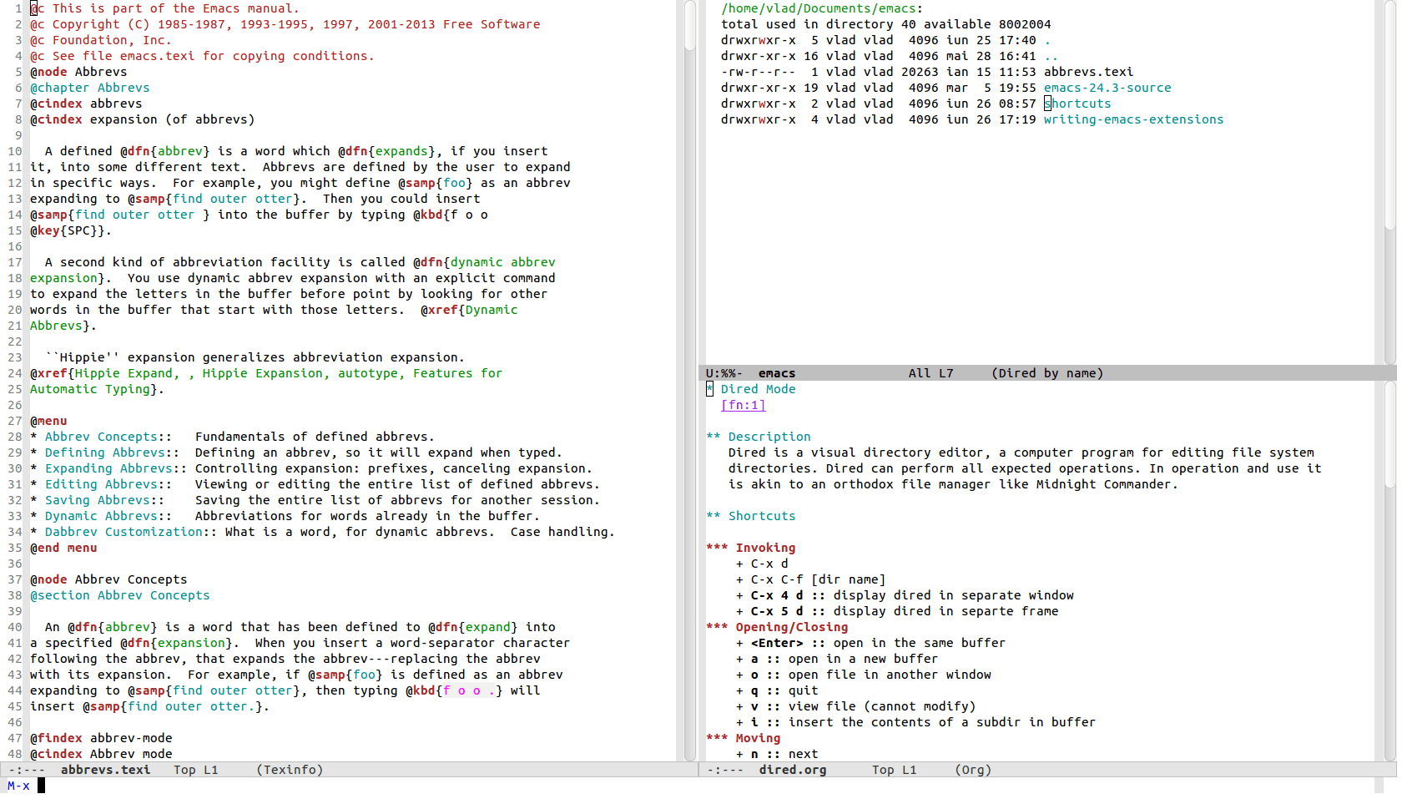Image resolution: width=1402 pixels, height=804 pixels.
Task: Click the (Texinfo) mode name in the modeline
Action: [290, 770]
